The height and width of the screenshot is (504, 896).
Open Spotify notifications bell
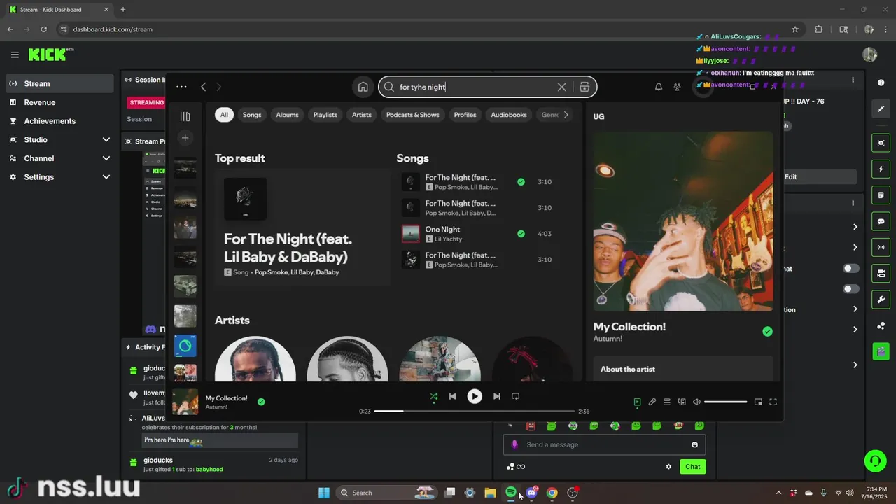point(659,87)
